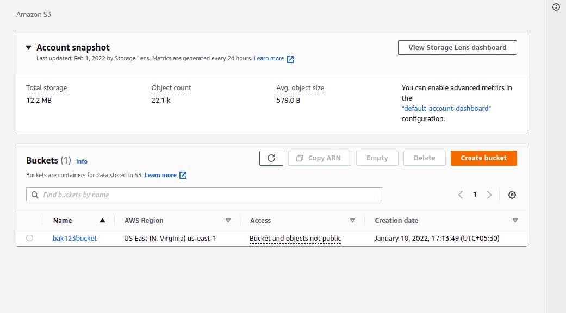Click external link icon beside Buckets Learn more
The width and height of the screenshot is (566, 313).
[183, 176]
